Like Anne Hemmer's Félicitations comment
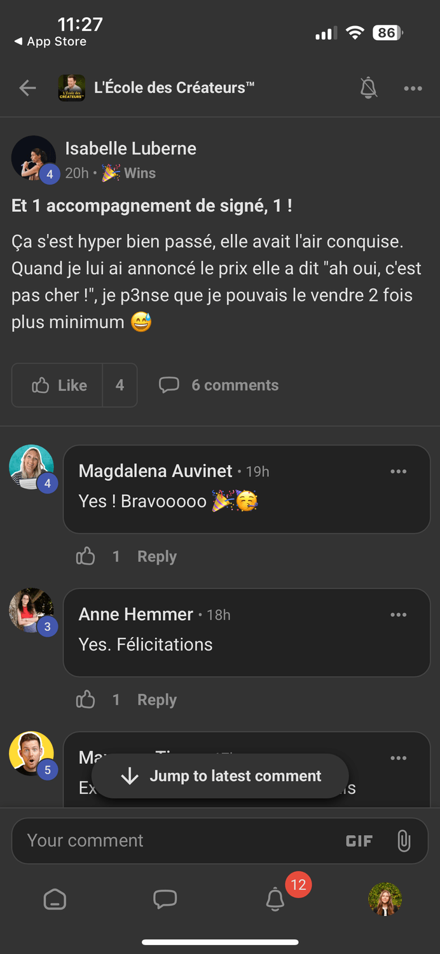 click(x=86, y=700)
